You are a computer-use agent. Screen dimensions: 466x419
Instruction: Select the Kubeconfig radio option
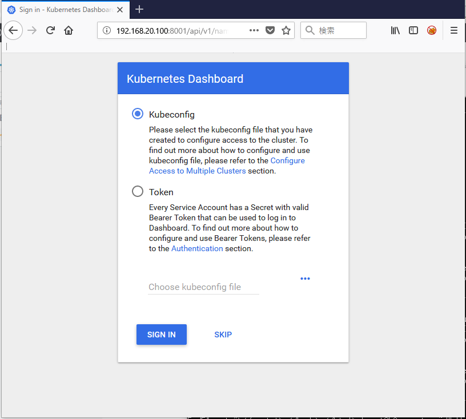tap(138, 114)
